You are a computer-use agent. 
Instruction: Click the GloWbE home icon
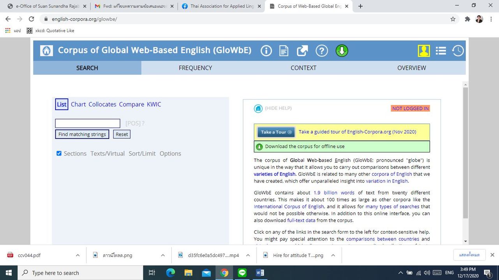(46, 51)
